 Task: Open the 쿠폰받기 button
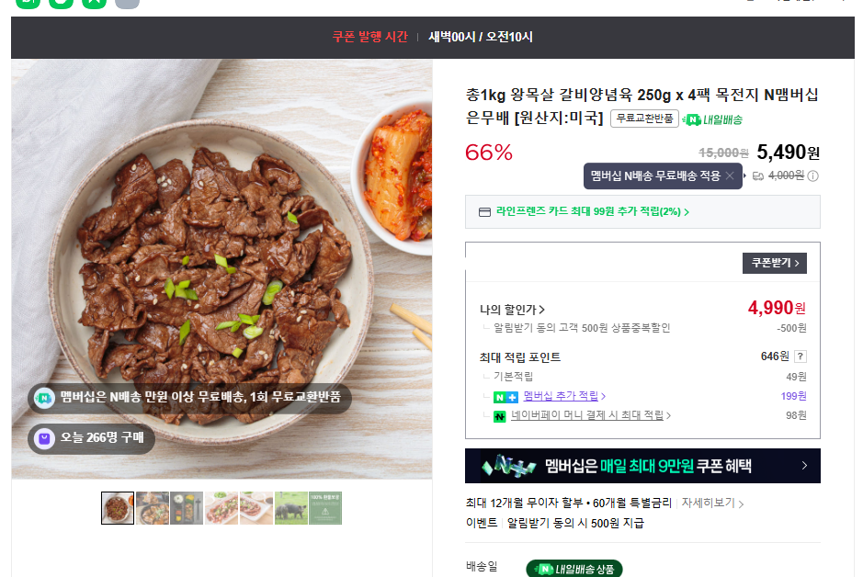775,263
